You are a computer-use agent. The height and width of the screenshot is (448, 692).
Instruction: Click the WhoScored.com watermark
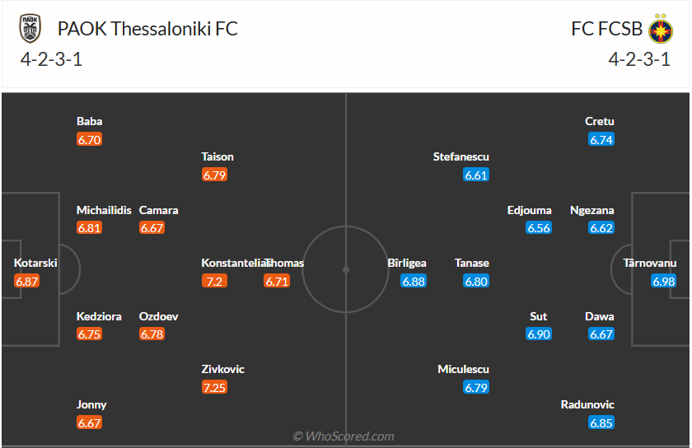pyautogui.click(x=345, y=436)
